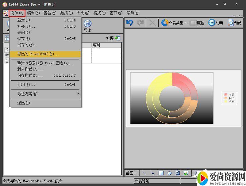Image resolution: width=246 pixels, height=186 pixels.
Task: Select the arrow drawing tool
Action: point(152,173)
